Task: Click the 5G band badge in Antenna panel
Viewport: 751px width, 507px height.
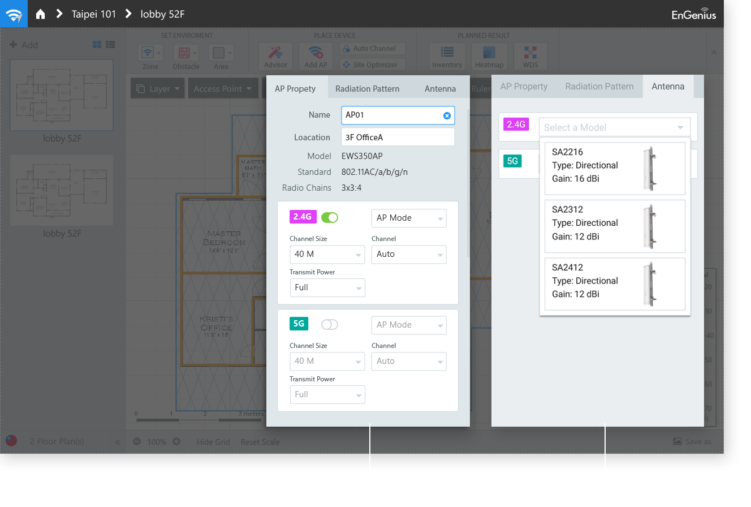Action: pos(512,161)
